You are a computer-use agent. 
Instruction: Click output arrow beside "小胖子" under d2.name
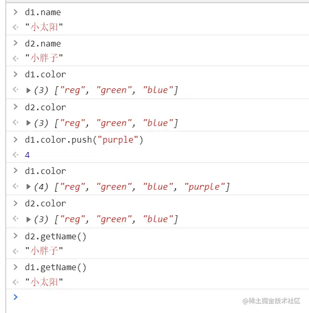pos(15,59)
